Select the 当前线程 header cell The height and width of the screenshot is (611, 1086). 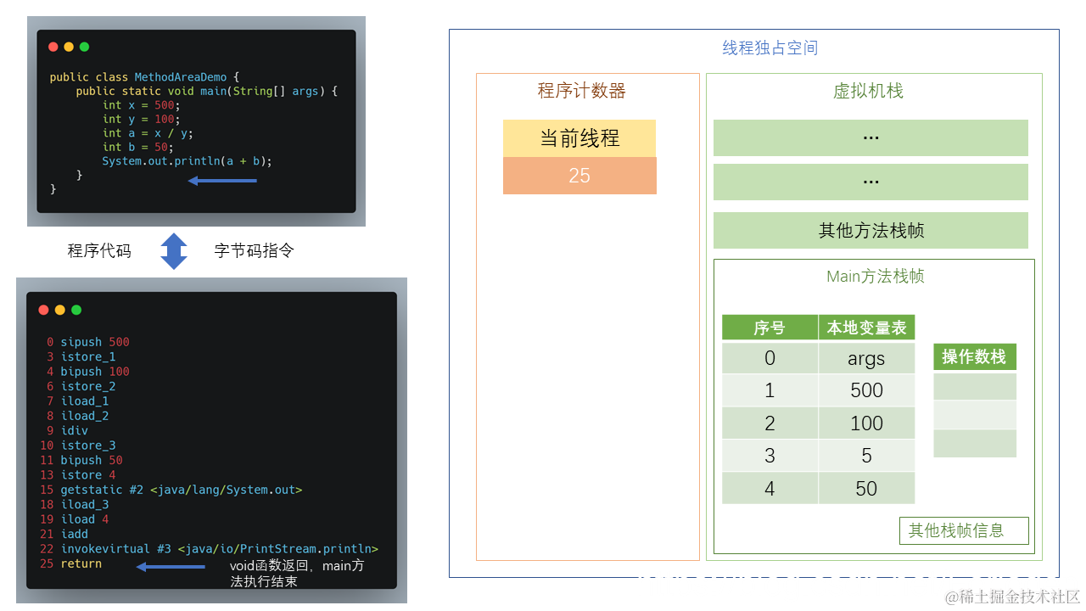click(x=579, y=137)
